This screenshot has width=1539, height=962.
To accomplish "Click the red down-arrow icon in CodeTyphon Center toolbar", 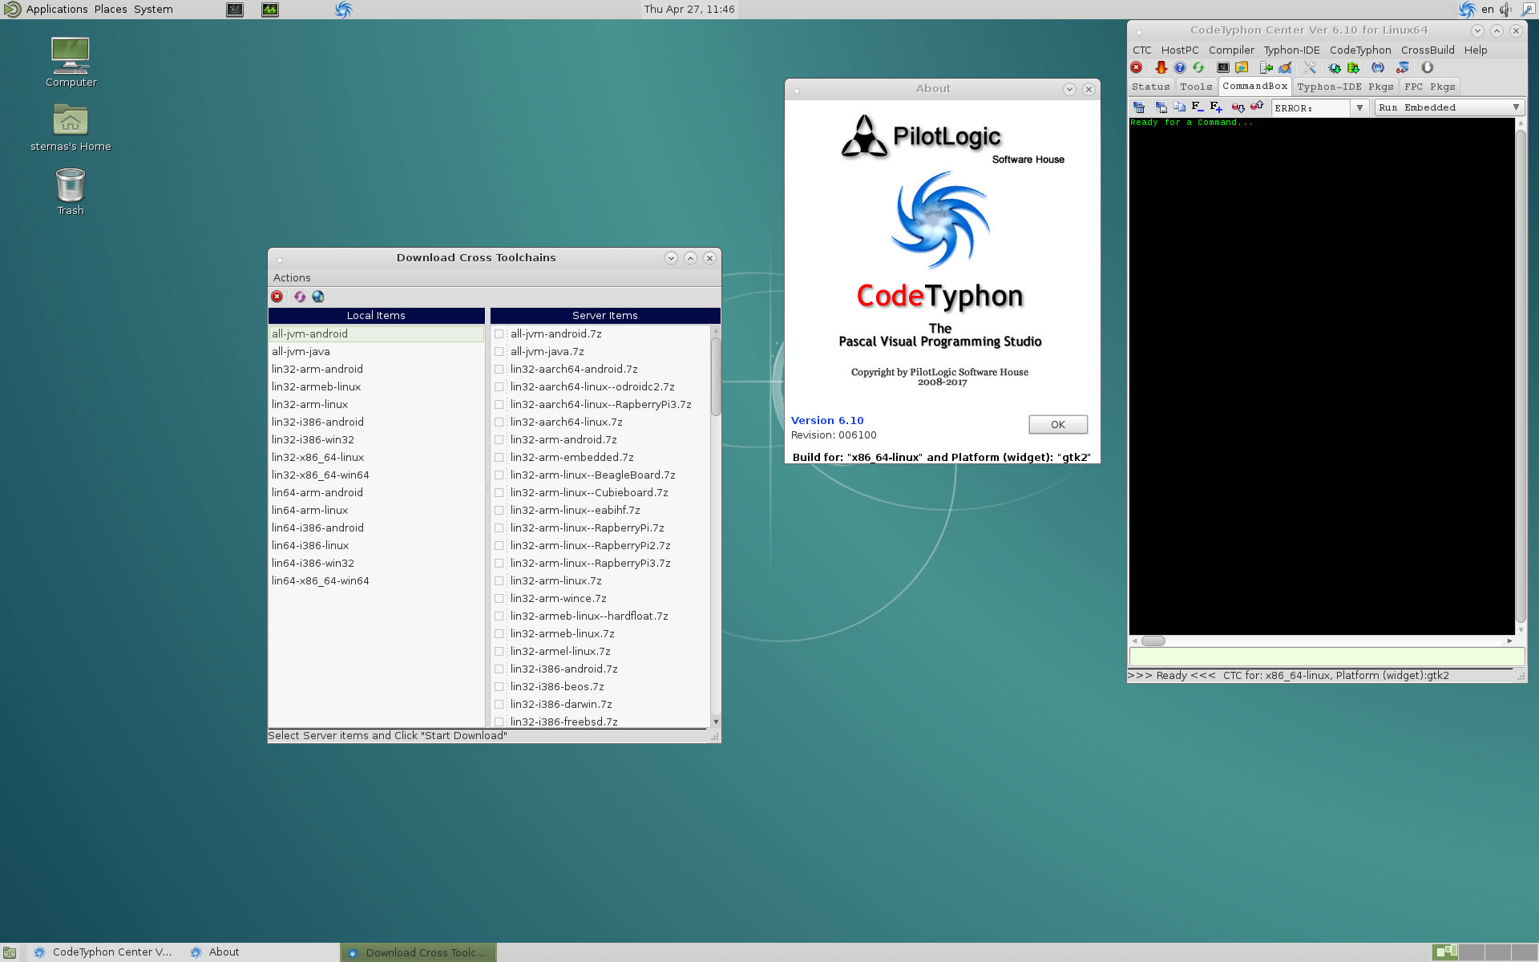I will 1161,68.
